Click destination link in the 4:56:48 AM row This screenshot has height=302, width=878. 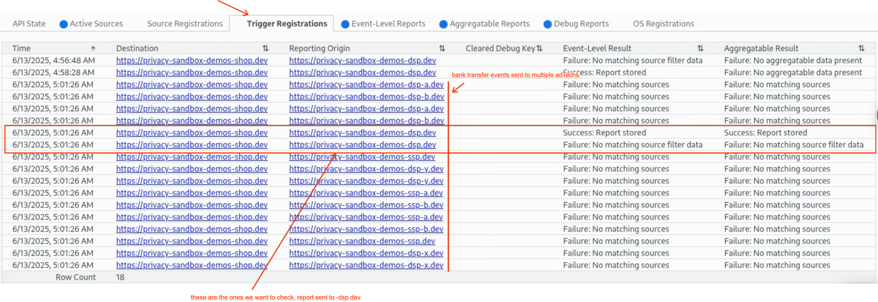click(x=192, y=60)
